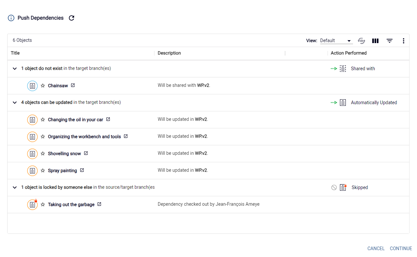The height and width of the screenshot is (257, 417).
Task: Open the View dropdown set to Default
Action: pos(336,40)
